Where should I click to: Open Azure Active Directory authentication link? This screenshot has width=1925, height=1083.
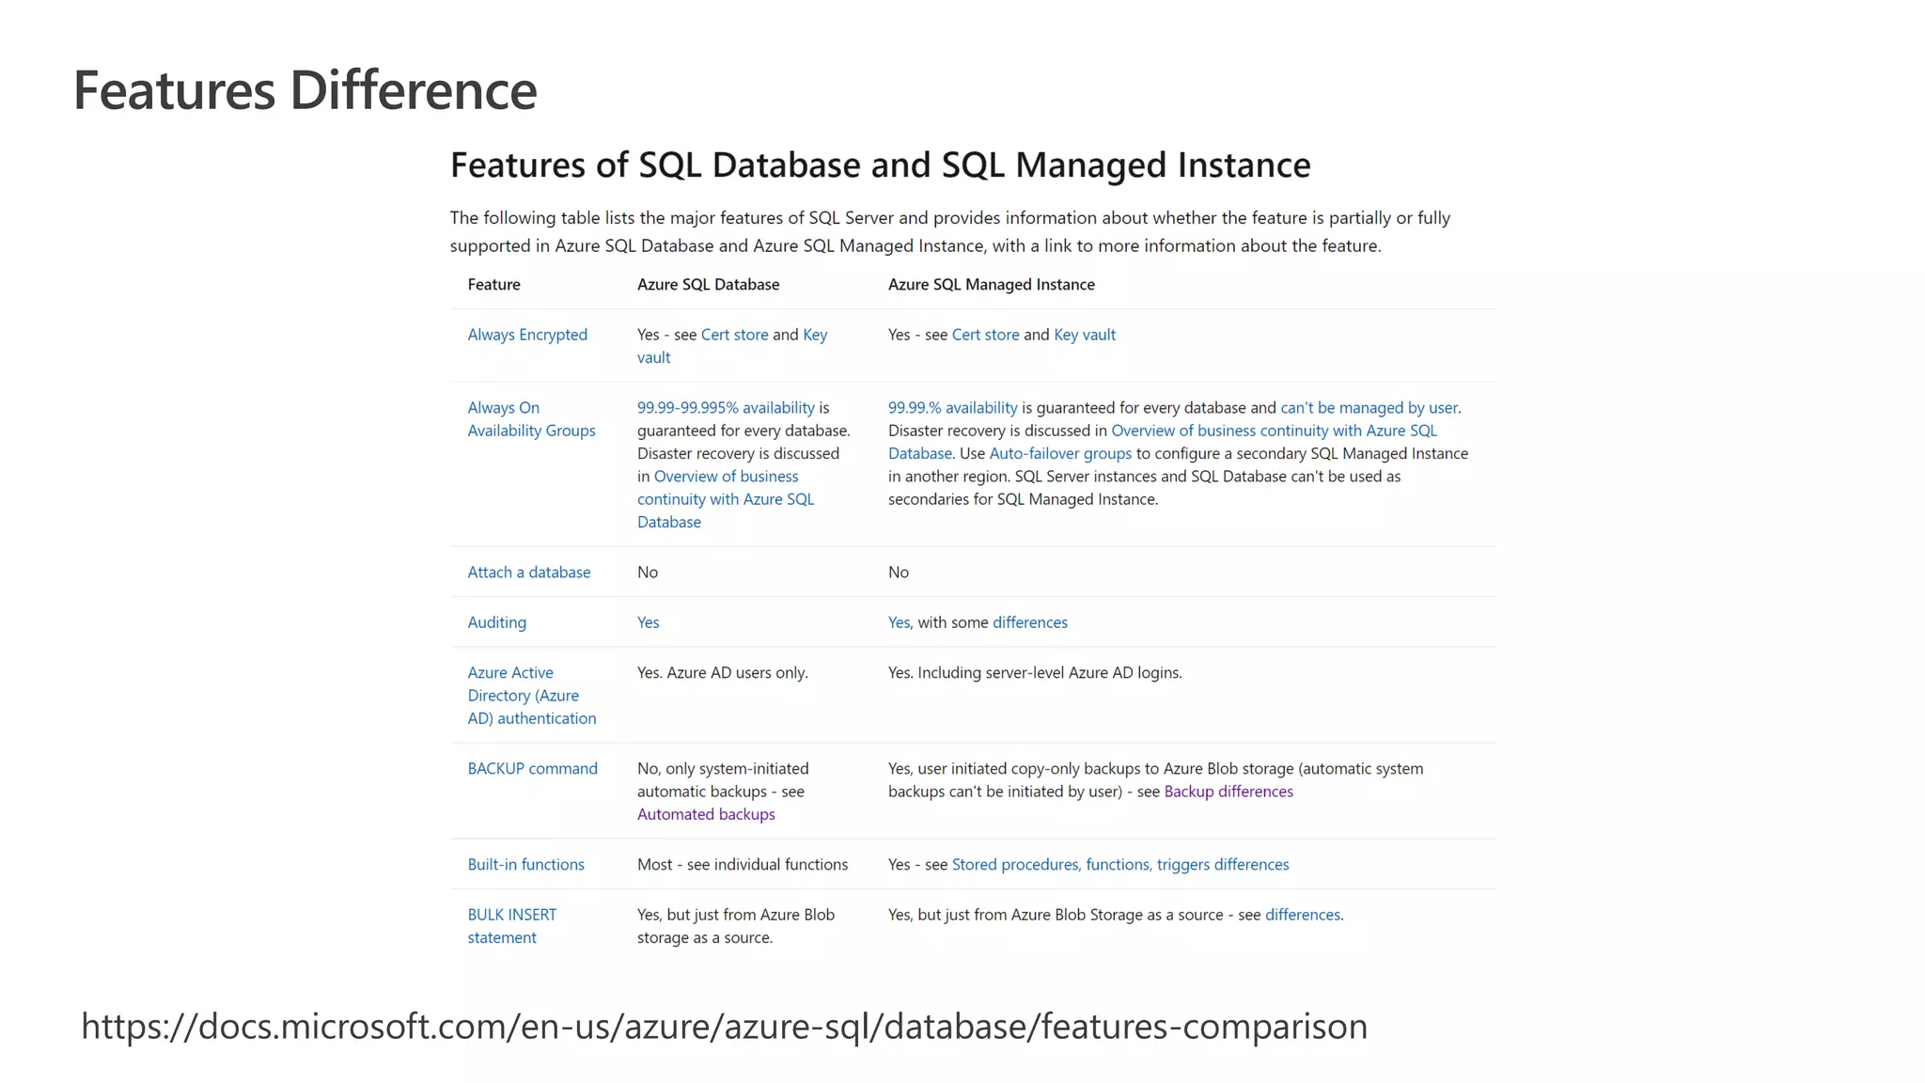tap(531, 696)
